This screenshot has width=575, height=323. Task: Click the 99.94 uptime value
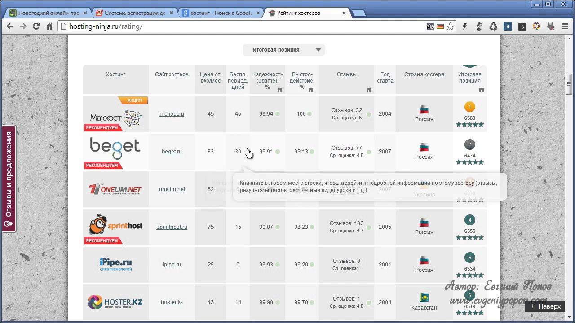(x=266, y=114)
